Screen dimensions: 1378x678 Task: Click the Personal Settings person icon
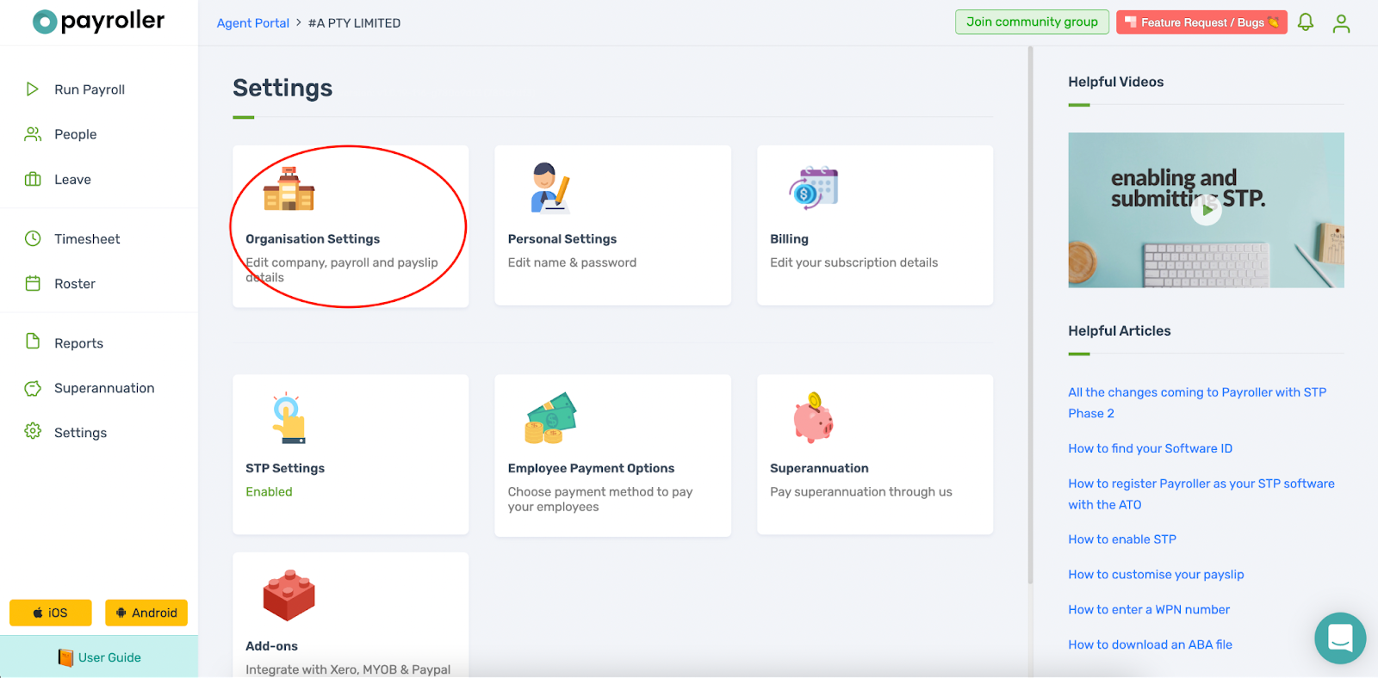pos(550,188)
